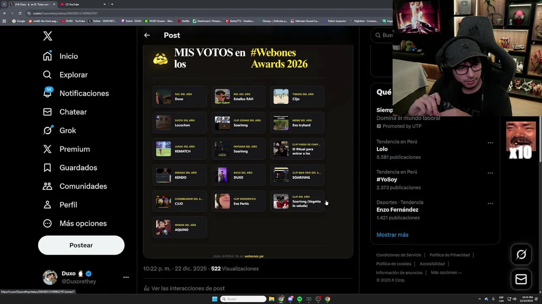Open Discord from the taskbar
Image resolution: width=542 pixels, height=304 pixels.
point(290,299)
